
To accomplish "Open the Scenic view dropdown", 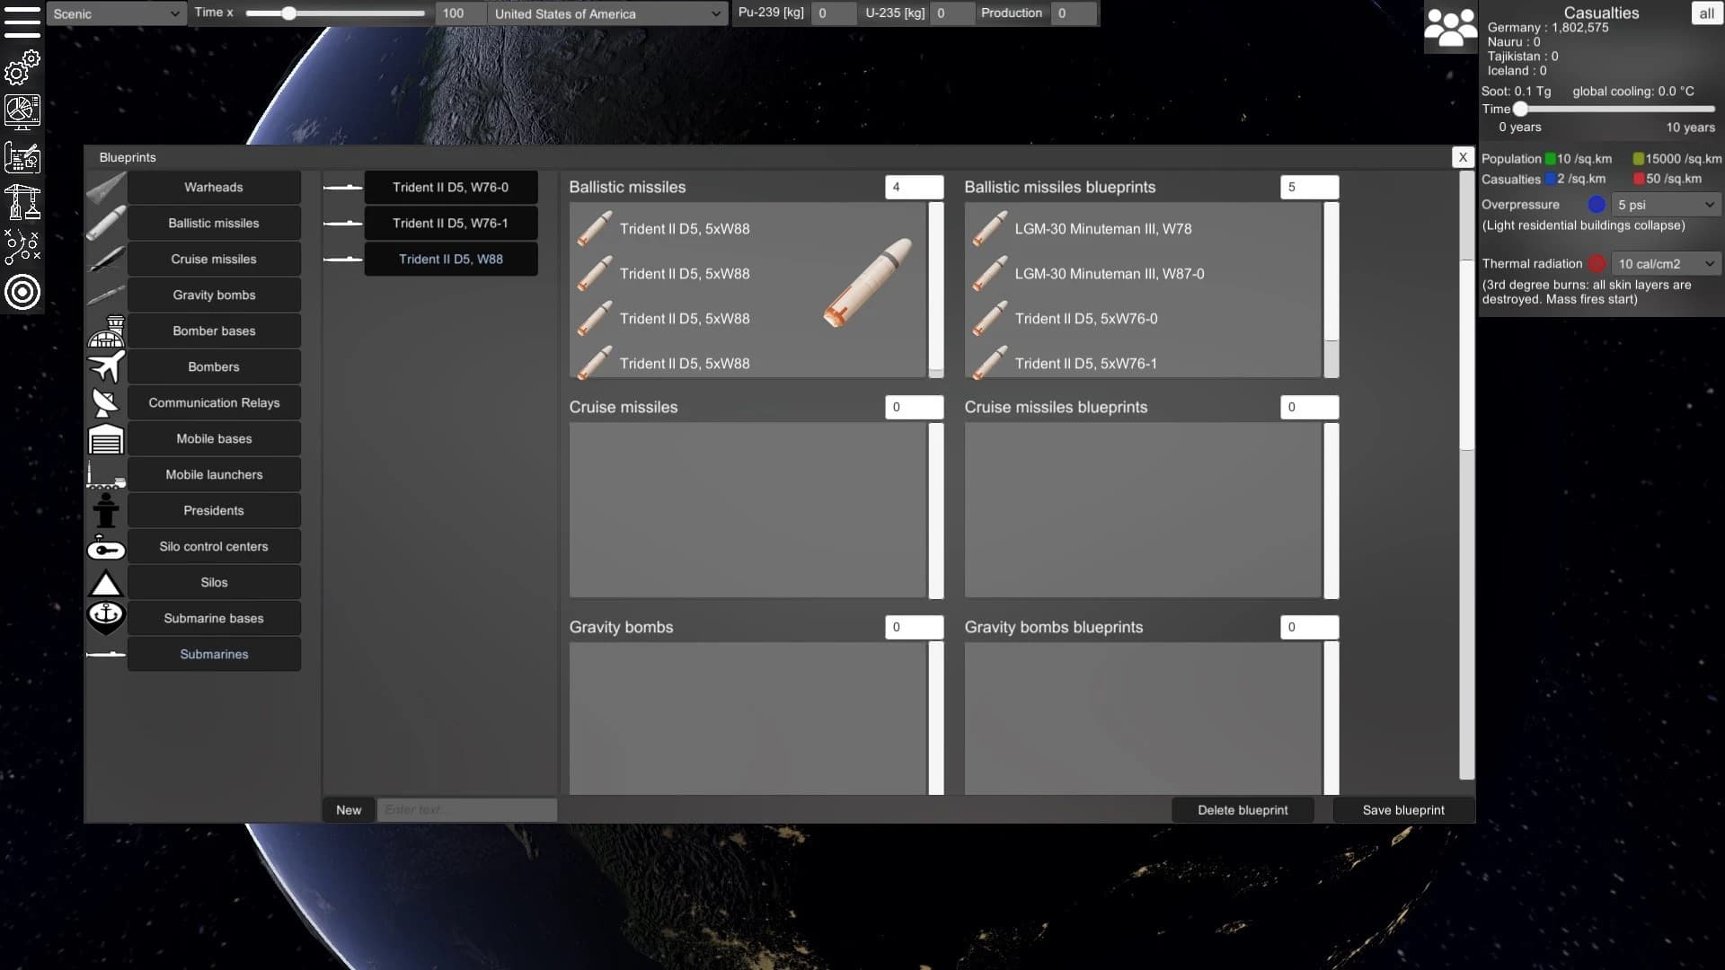I will pyautogui.click(x=115, y=13).
